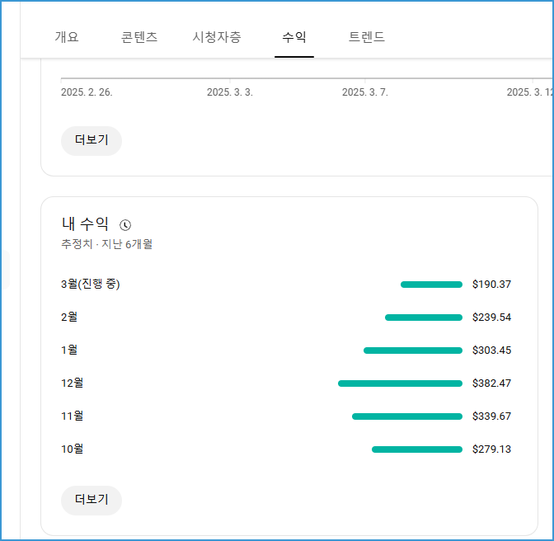This screenshot has height=541, width=554.
Task: Click the 11월 row label
Action: pos(72,416)
